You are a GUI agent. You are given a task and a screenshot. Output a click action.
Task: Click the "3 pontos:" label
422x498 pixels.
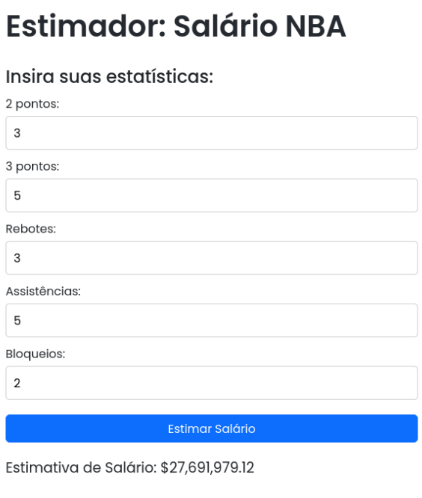(32, 167)
